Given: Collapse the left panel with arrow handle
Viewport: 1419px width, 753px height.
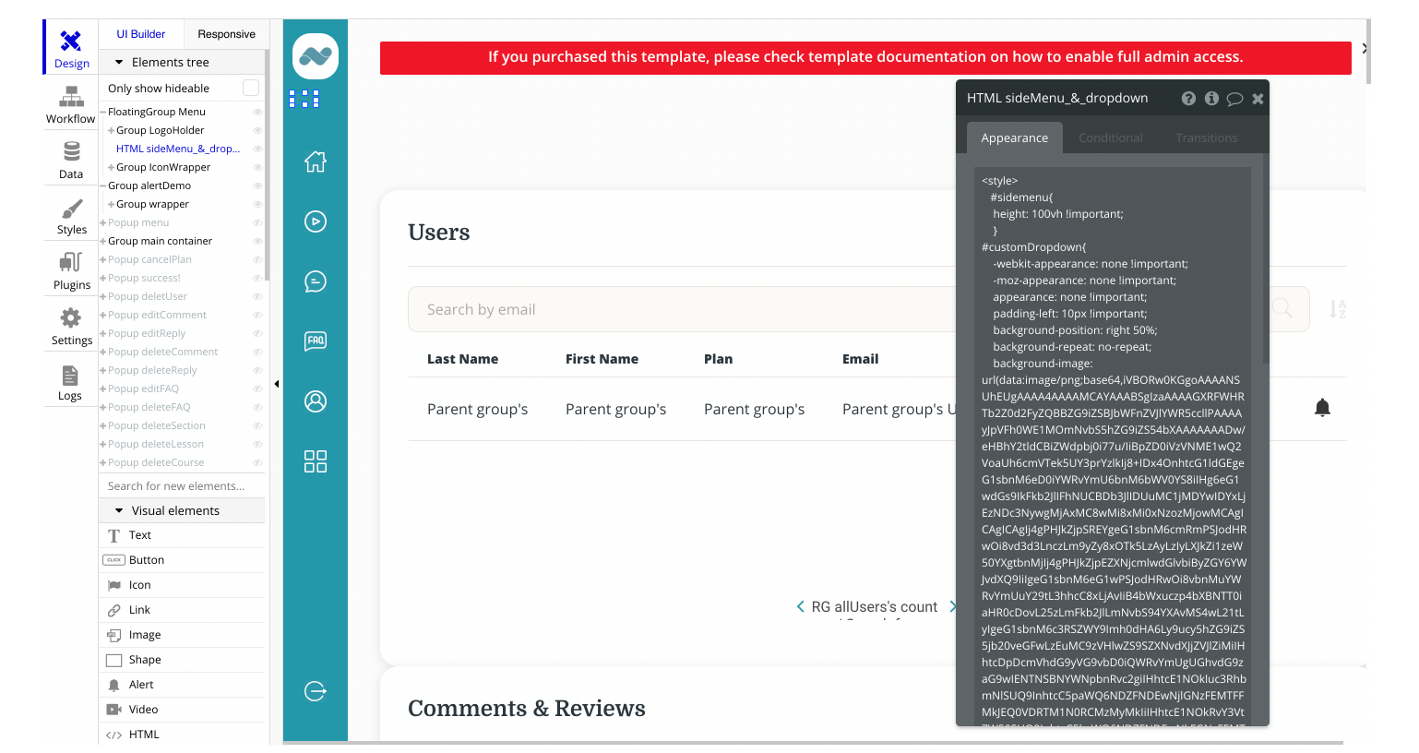Looking at the screenshot, I should coord(277,384).
